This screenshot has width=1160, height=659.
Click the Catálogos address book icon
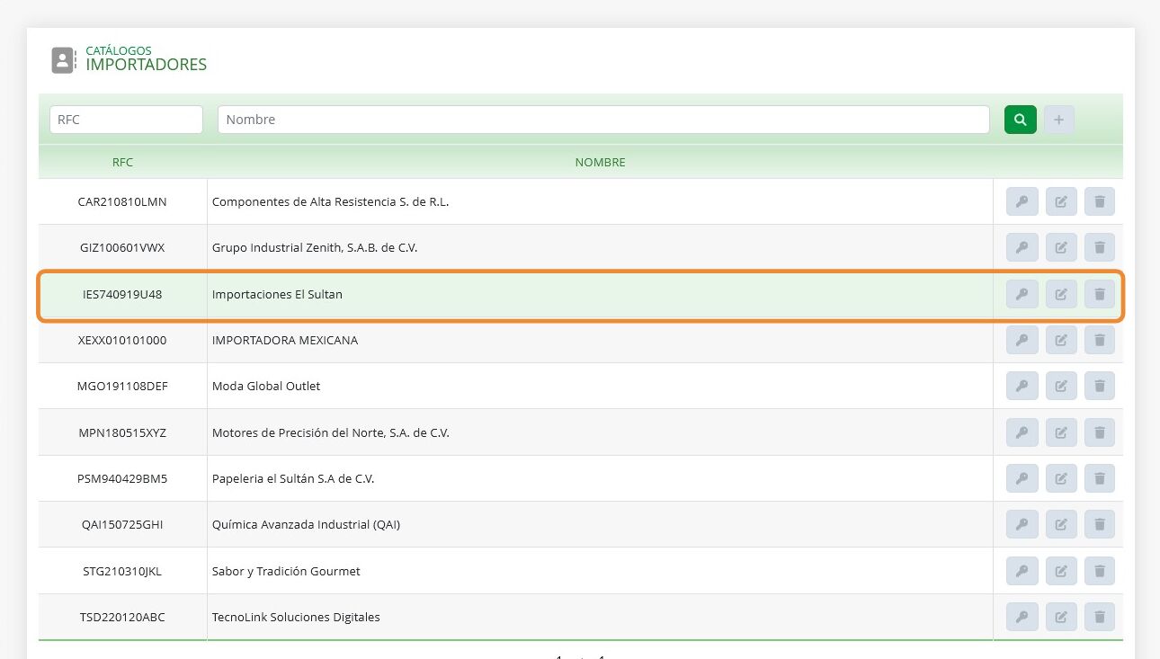click(63, 60)
